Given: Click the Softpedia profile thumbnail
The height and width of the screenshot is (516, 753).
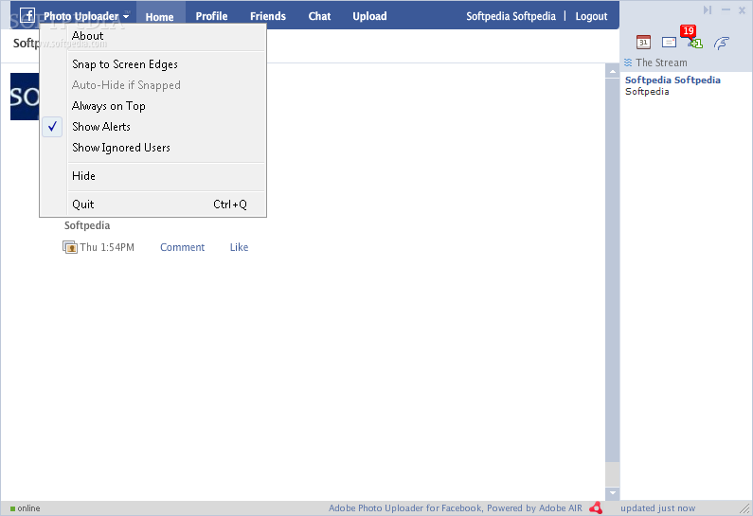Looking at the screenshot, I should 25,97.
